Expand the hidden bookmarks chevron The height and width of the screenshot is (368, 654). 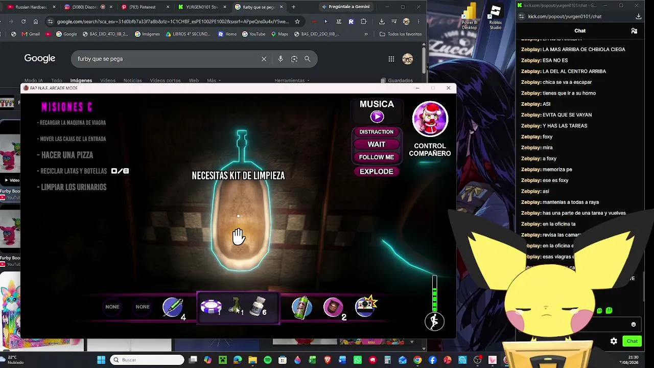tap(366, 34)
